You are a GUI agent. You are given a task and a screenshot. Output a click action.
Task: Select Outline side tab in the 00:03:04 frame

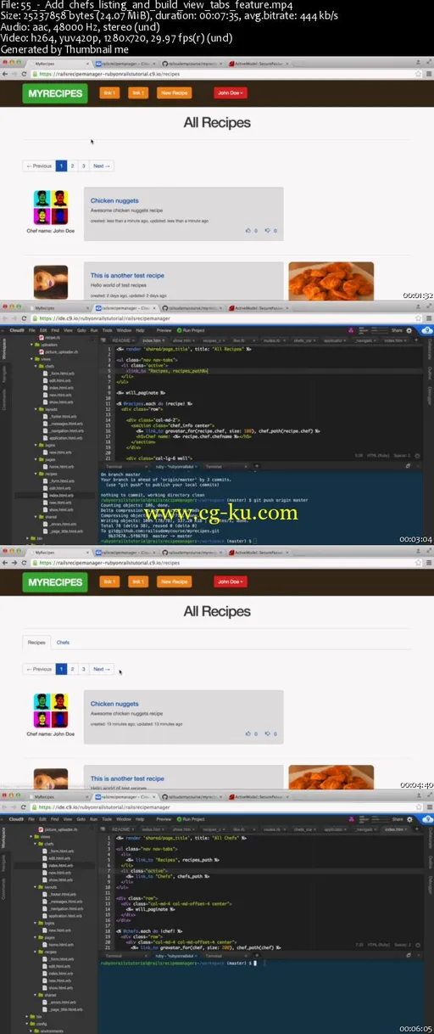tap(430, 374)
